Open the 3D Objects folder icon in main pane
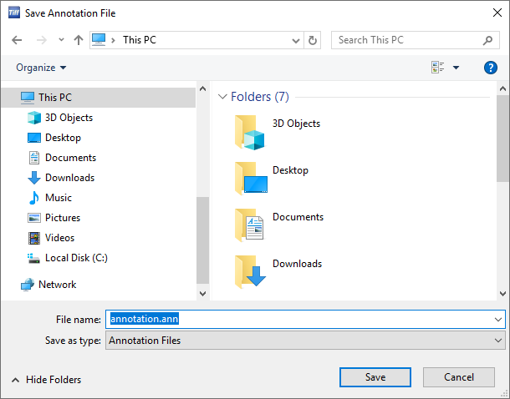Image resolution: width=510 pixels, height=399 pixels. point(250,133)
